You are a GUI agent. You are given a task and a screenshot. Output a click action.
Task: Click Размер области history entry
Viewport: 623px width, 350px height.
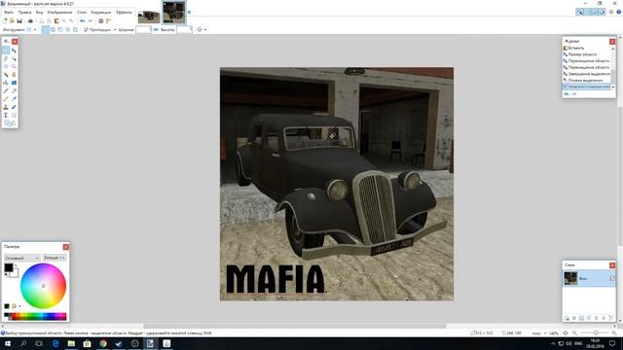tap(582, 54)
